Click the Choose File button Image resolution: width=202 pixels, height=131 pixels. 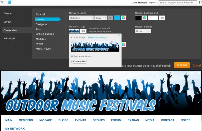(79, 62)
